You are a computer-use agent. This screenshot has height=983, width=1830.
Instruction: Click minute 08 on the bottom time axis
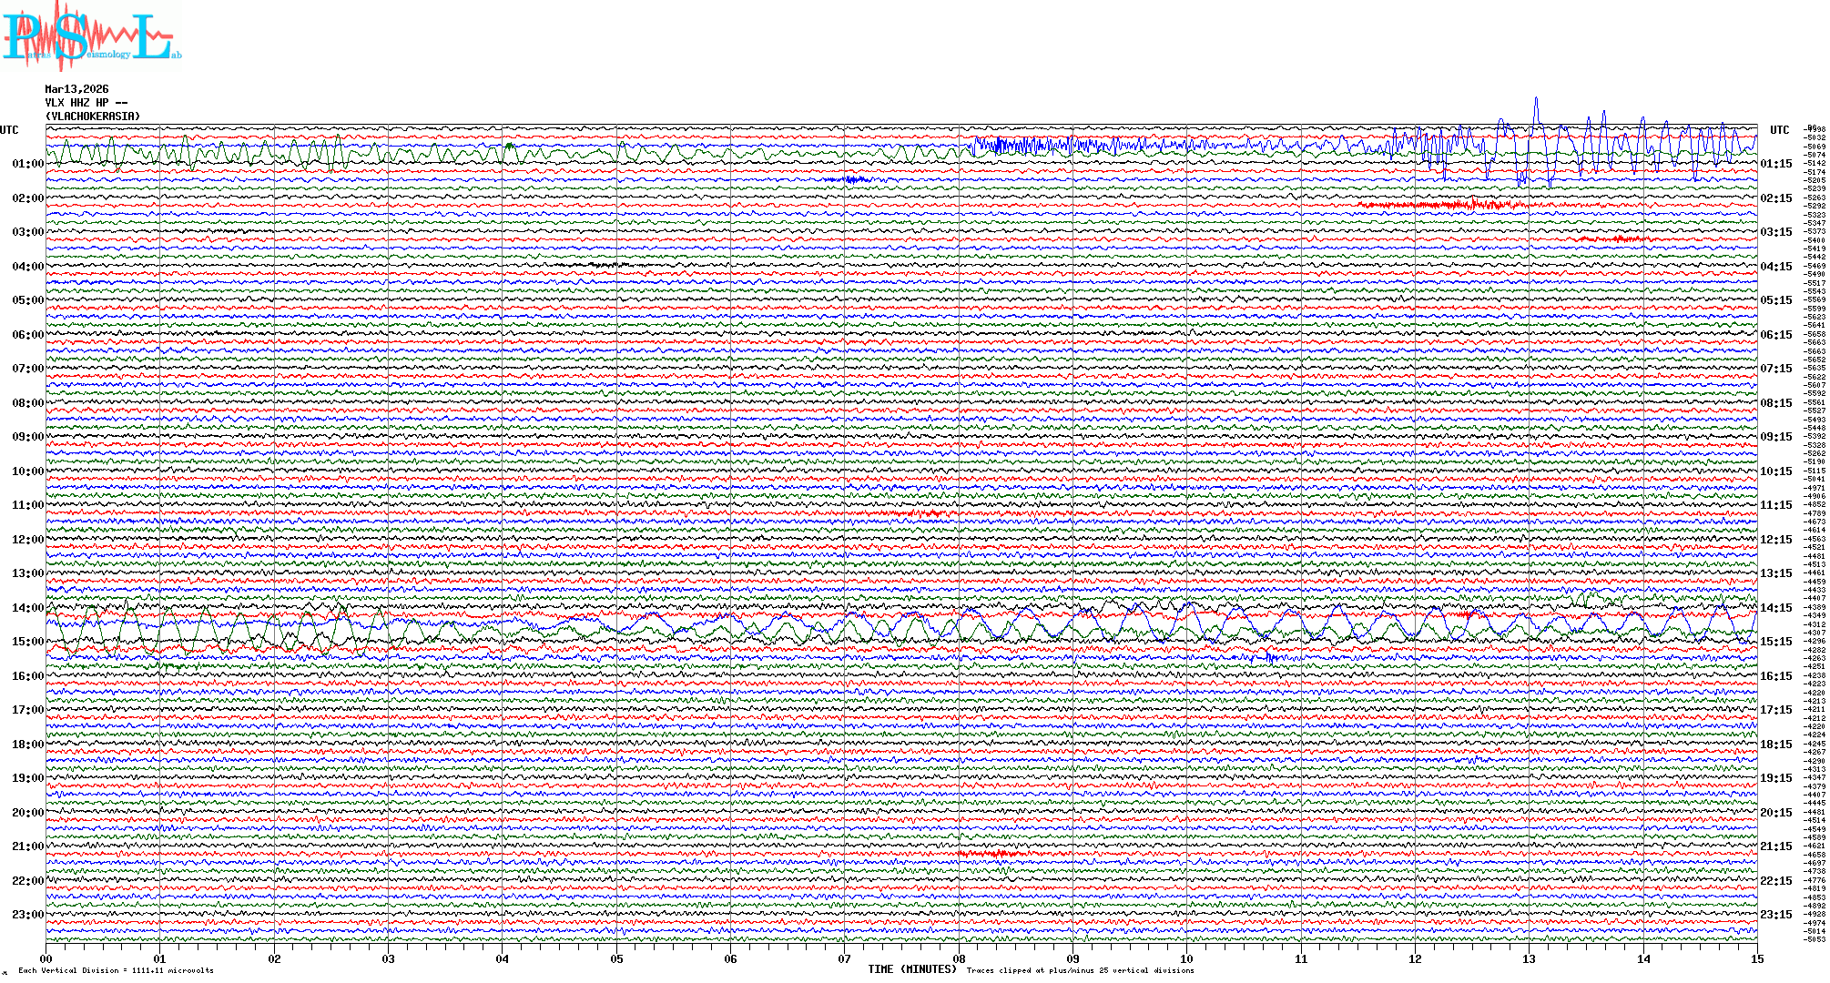pos(959,959)
